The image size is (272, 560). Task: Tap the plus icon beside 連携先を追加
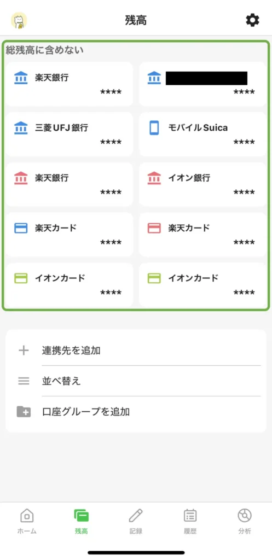click(x=24, y=351)
